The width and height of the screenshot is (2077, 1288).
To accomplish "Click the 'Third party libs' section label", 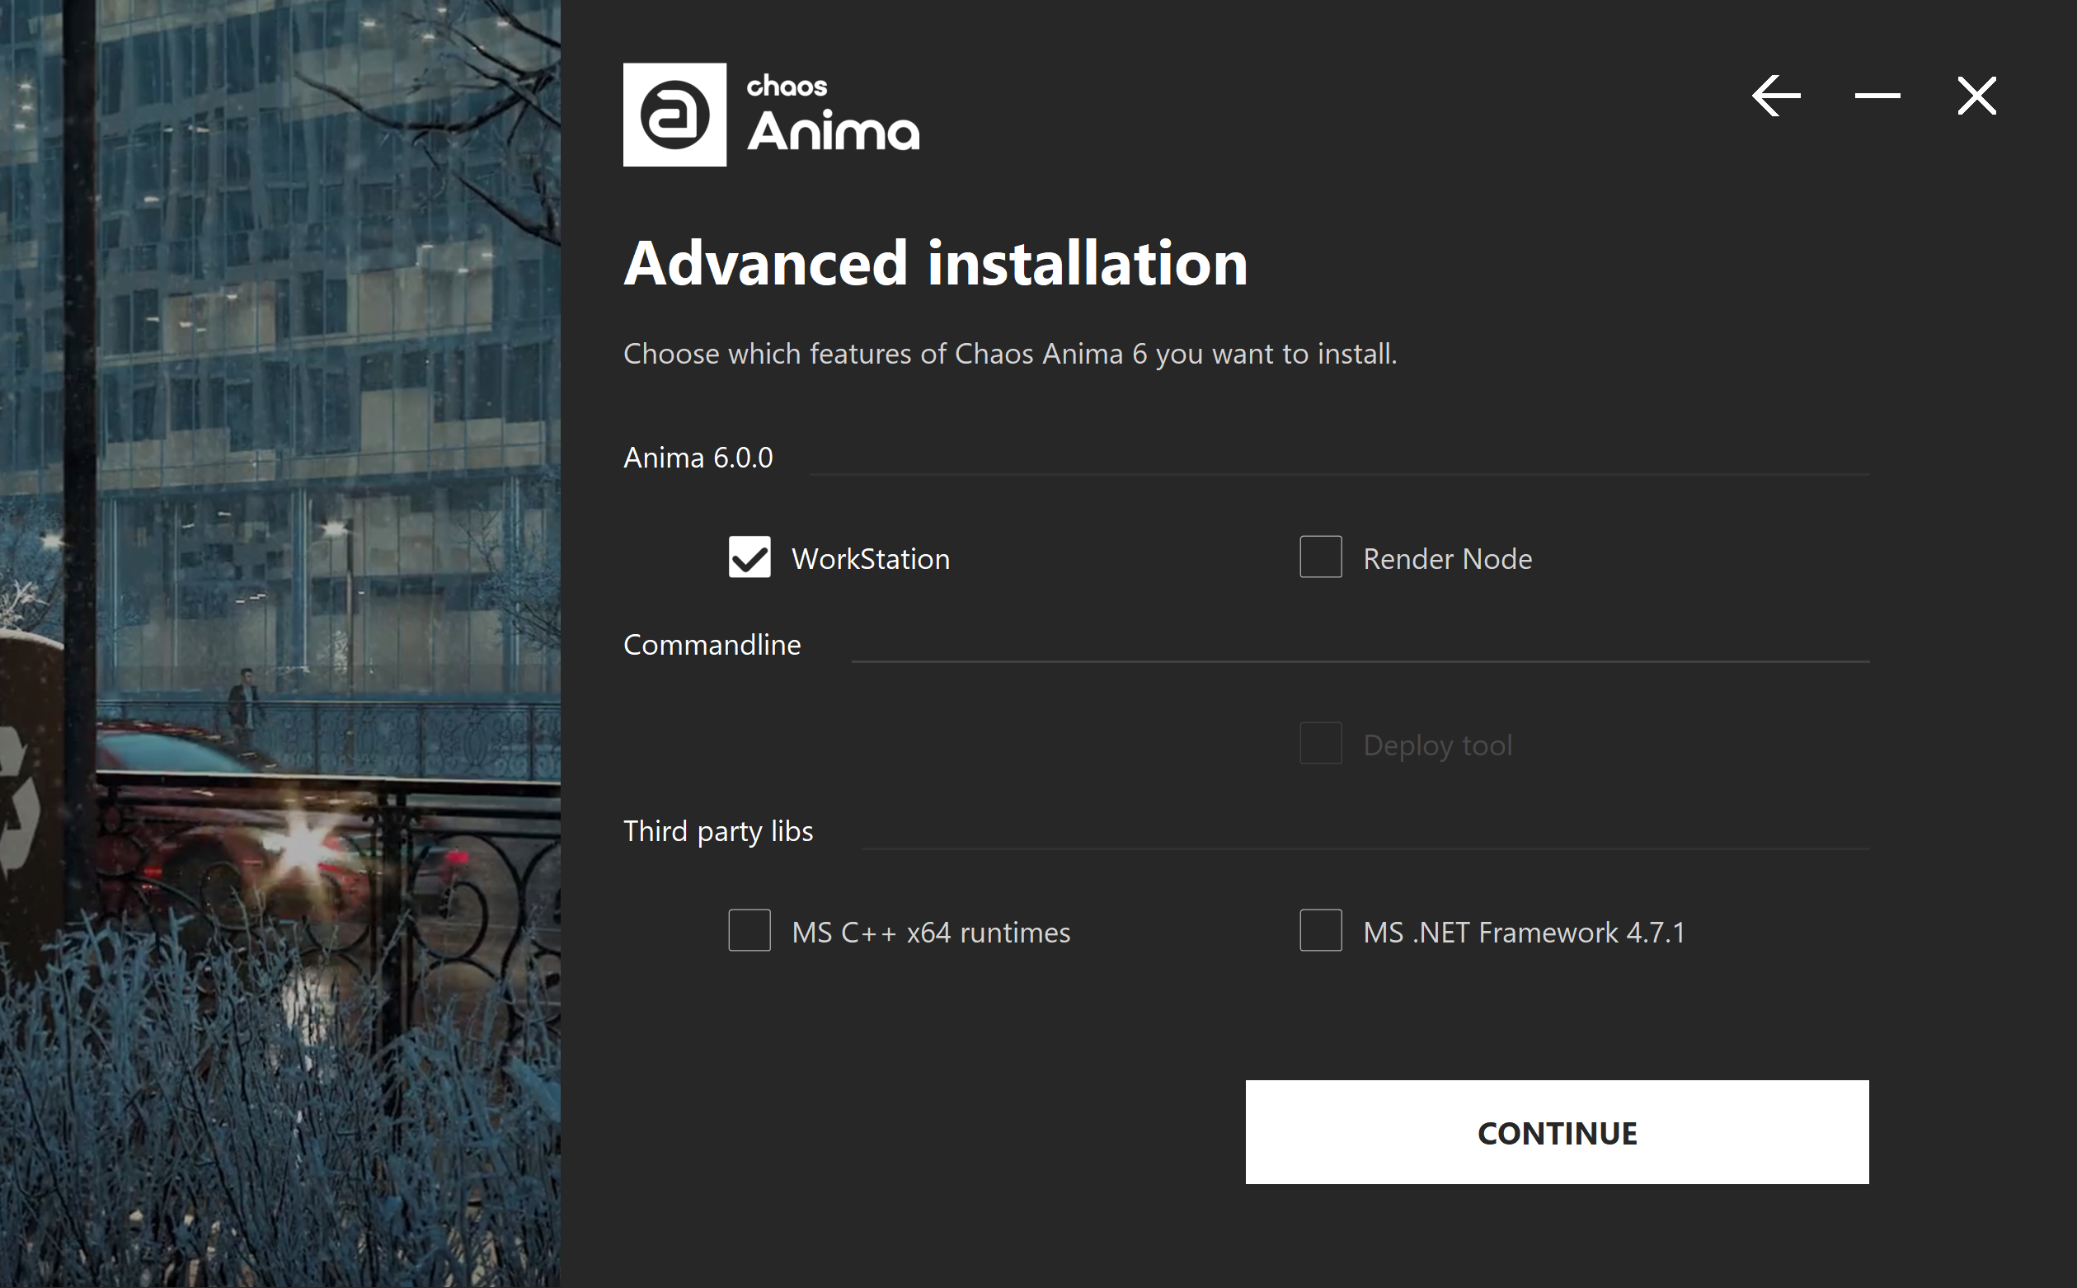I will click(718, 831).
